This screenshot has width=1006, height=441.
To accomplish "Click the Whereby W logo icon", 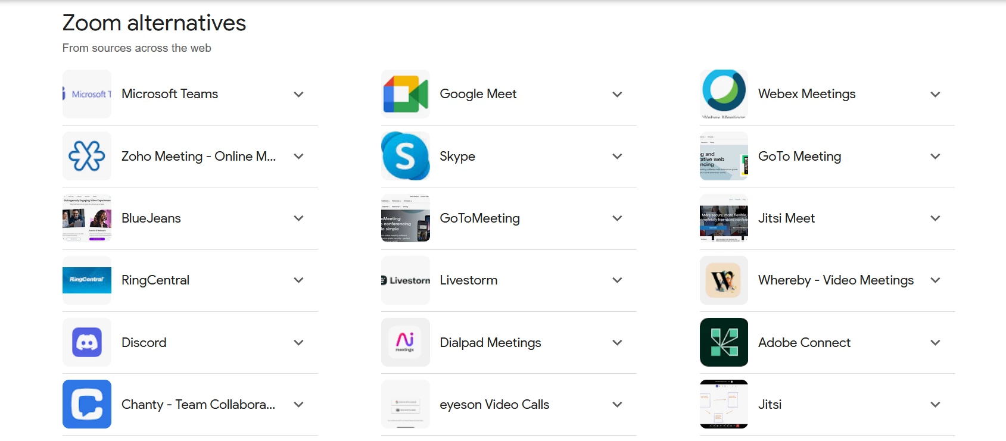I will pyautogui.click(x=724, y=280).
